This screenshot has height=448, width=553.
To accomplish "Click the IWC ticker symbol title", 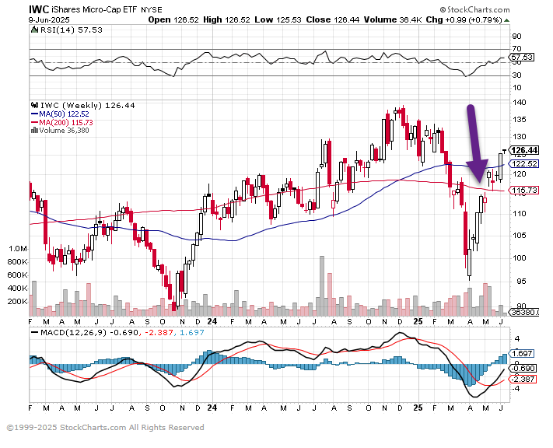I will coord(39,9).
